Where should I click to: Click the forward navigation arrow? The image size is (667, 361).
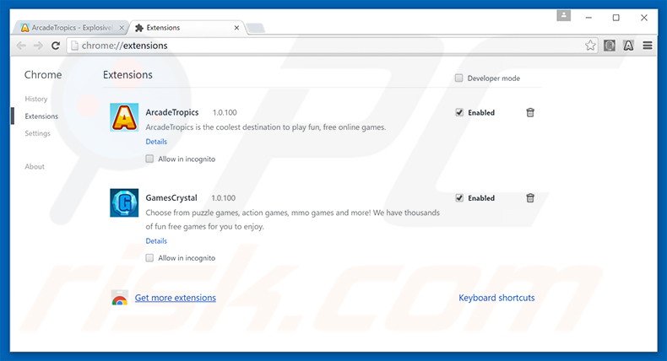click(x=38, y=46)
